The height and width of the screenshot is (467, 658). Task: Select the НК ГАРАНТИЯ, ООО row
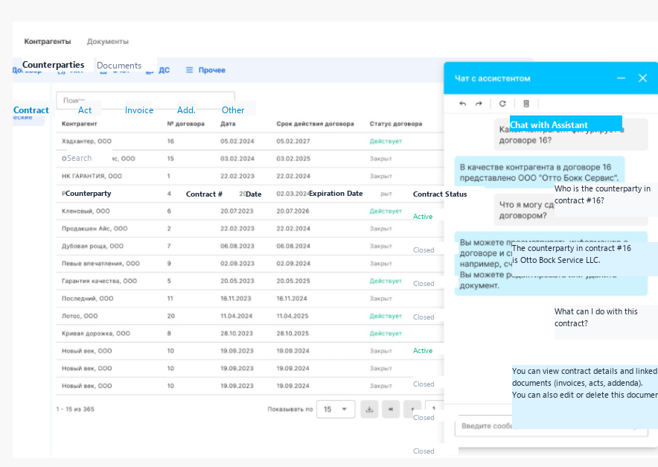[250, 177]
